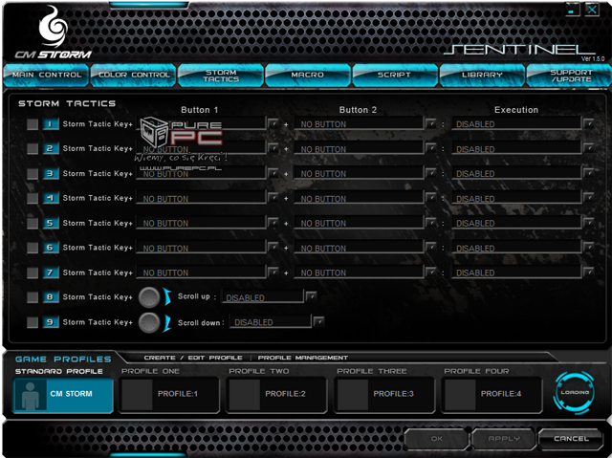The width and height of the screenshot is (612, 458).
Task: Select the PROFILE:2 label
Action: coord(285,394)
